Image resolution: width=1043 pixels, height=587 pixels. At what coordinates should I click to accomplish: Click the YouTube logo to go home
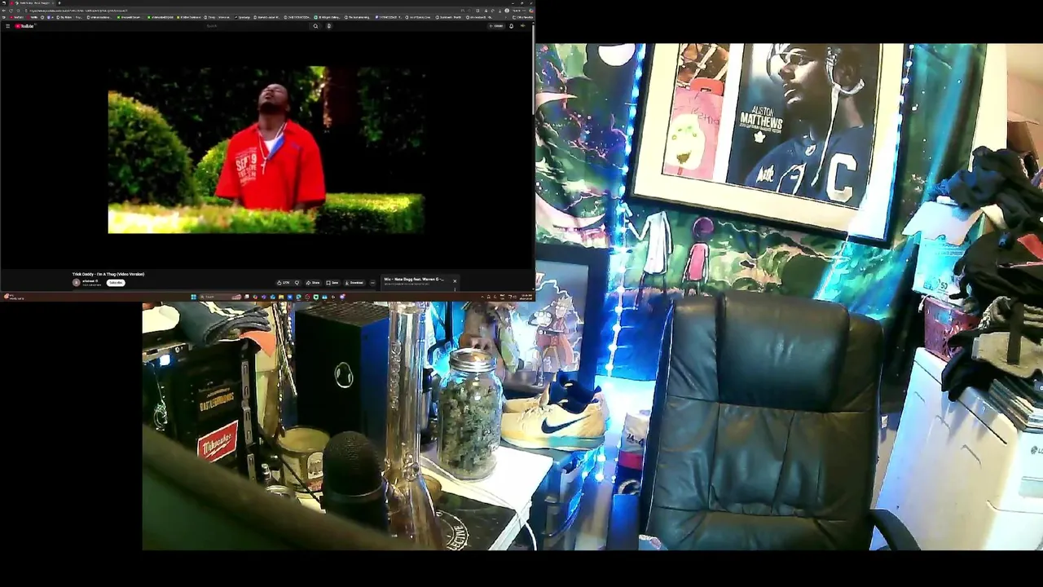[24, 26]
